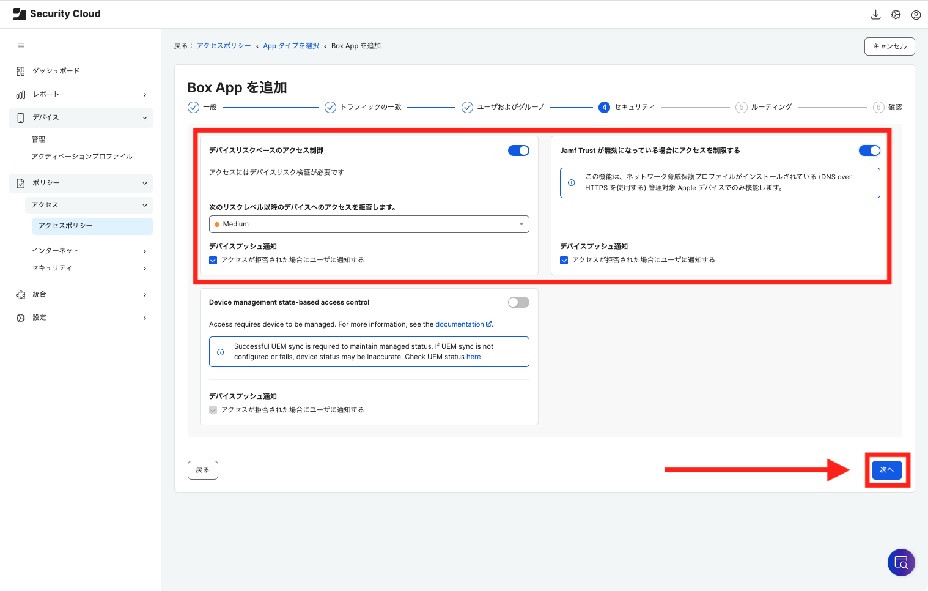Open アクティベーションプロファイル in sidebar
The width and height of the screenshot is (928, 591).
point(82,157)
